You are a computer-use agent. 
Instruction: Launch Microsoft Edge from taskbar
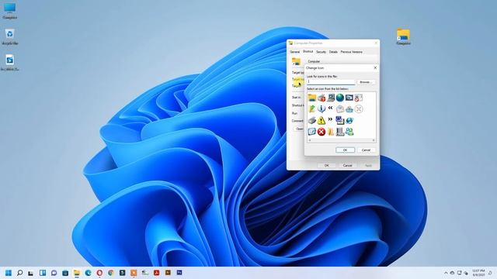point(88,273)
